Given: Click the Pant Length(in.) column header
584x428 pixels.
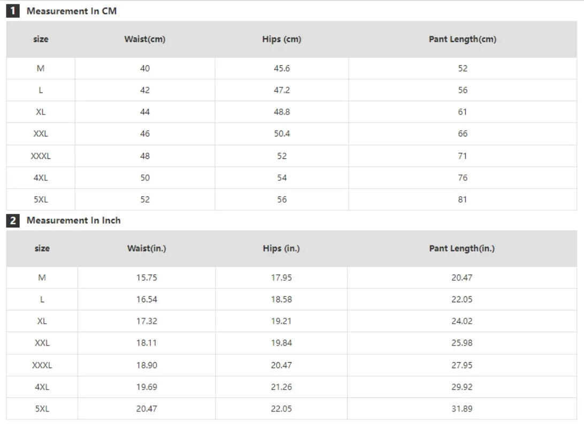Looking at the screenshot, I should click(462, 248).
